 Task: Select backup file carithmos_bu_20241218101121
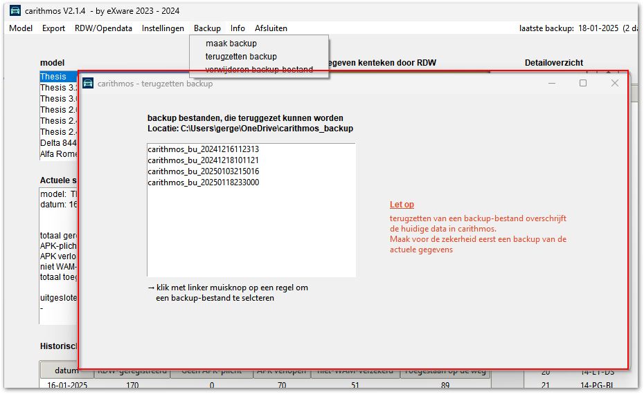point(203,160)
